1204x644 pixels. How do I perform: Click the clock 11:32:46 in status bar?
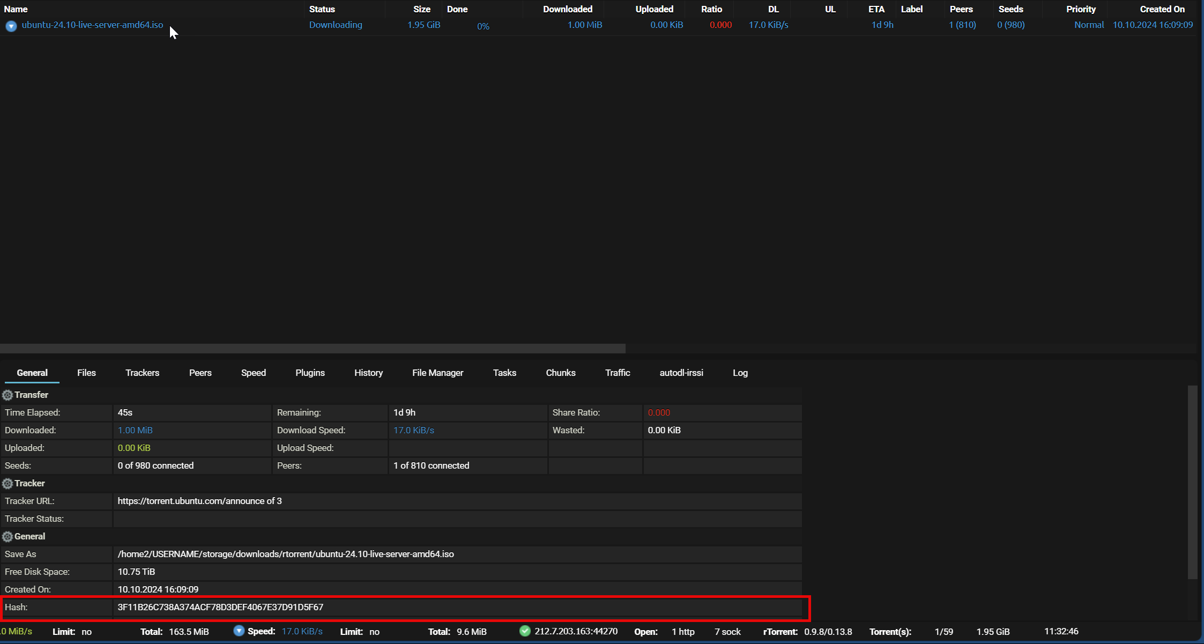point(1061,632)
